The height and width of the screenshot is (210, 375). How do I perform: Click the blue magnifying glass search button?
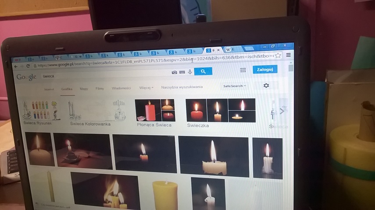click(203, 71)
